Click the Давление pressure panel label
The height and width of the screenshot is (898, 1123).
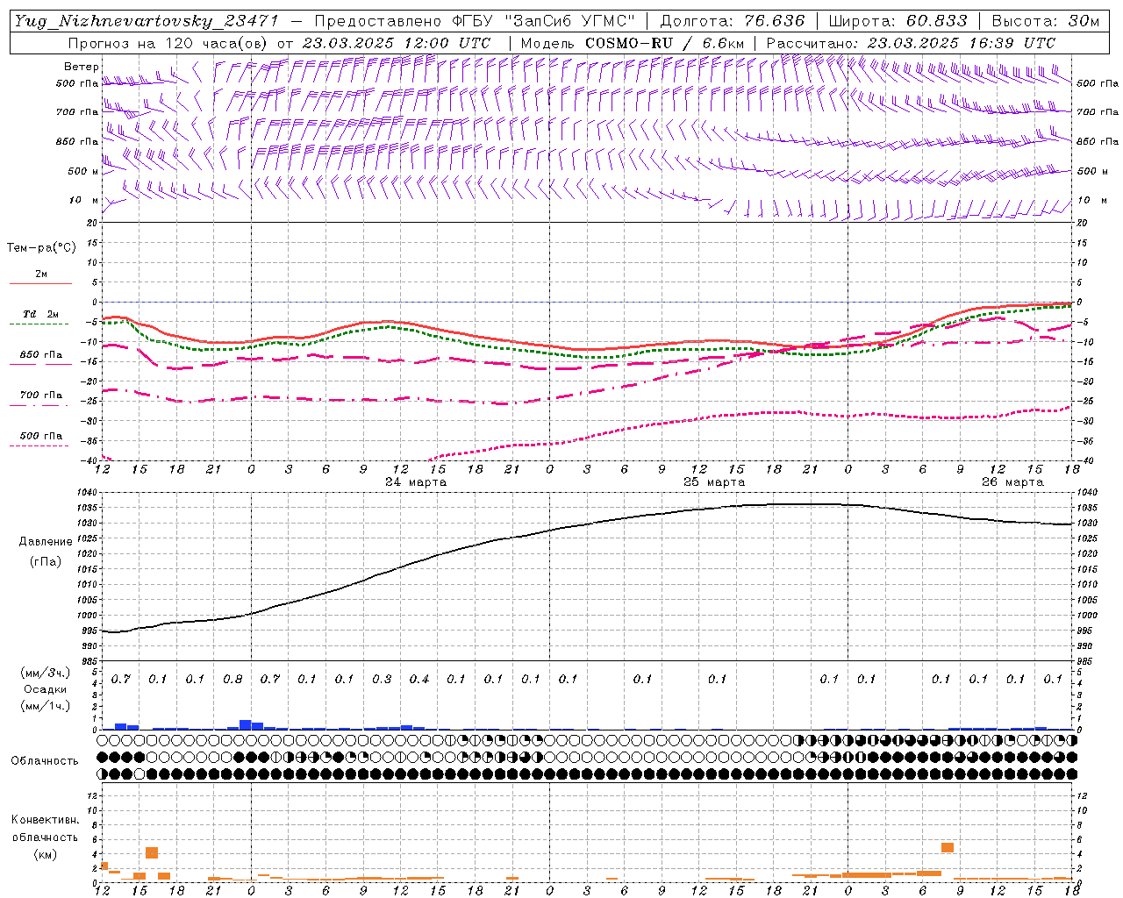click(46, 542)
